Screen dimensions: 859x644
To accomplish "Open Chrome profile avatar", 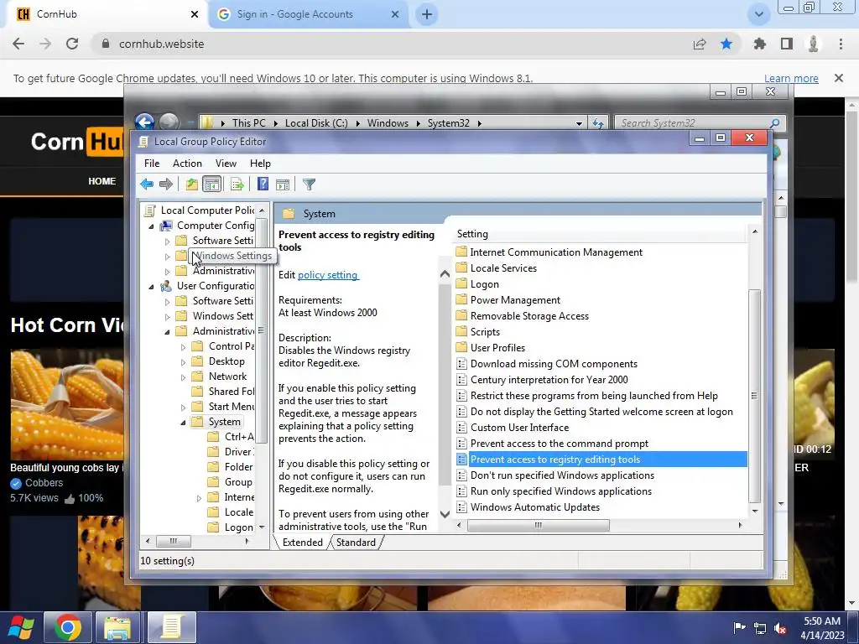I will [x=814, y=44].
